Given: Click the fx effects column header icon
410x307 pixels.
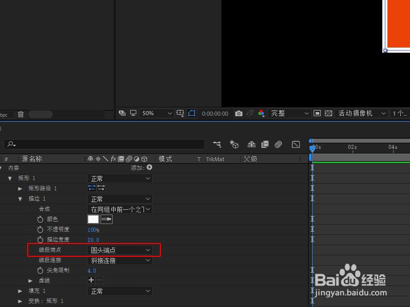Looking at the screenshot, I should tap(113, 159).
